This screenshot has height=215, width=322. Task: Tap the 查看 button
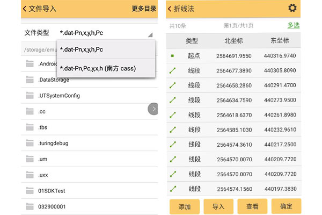252,206
